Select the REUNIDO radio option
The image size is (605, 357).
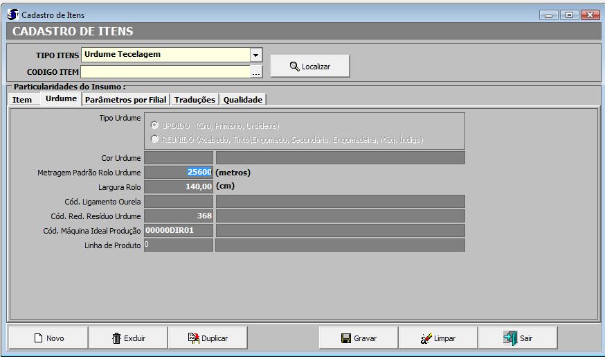pyautogui.click(x=155, y=139)
